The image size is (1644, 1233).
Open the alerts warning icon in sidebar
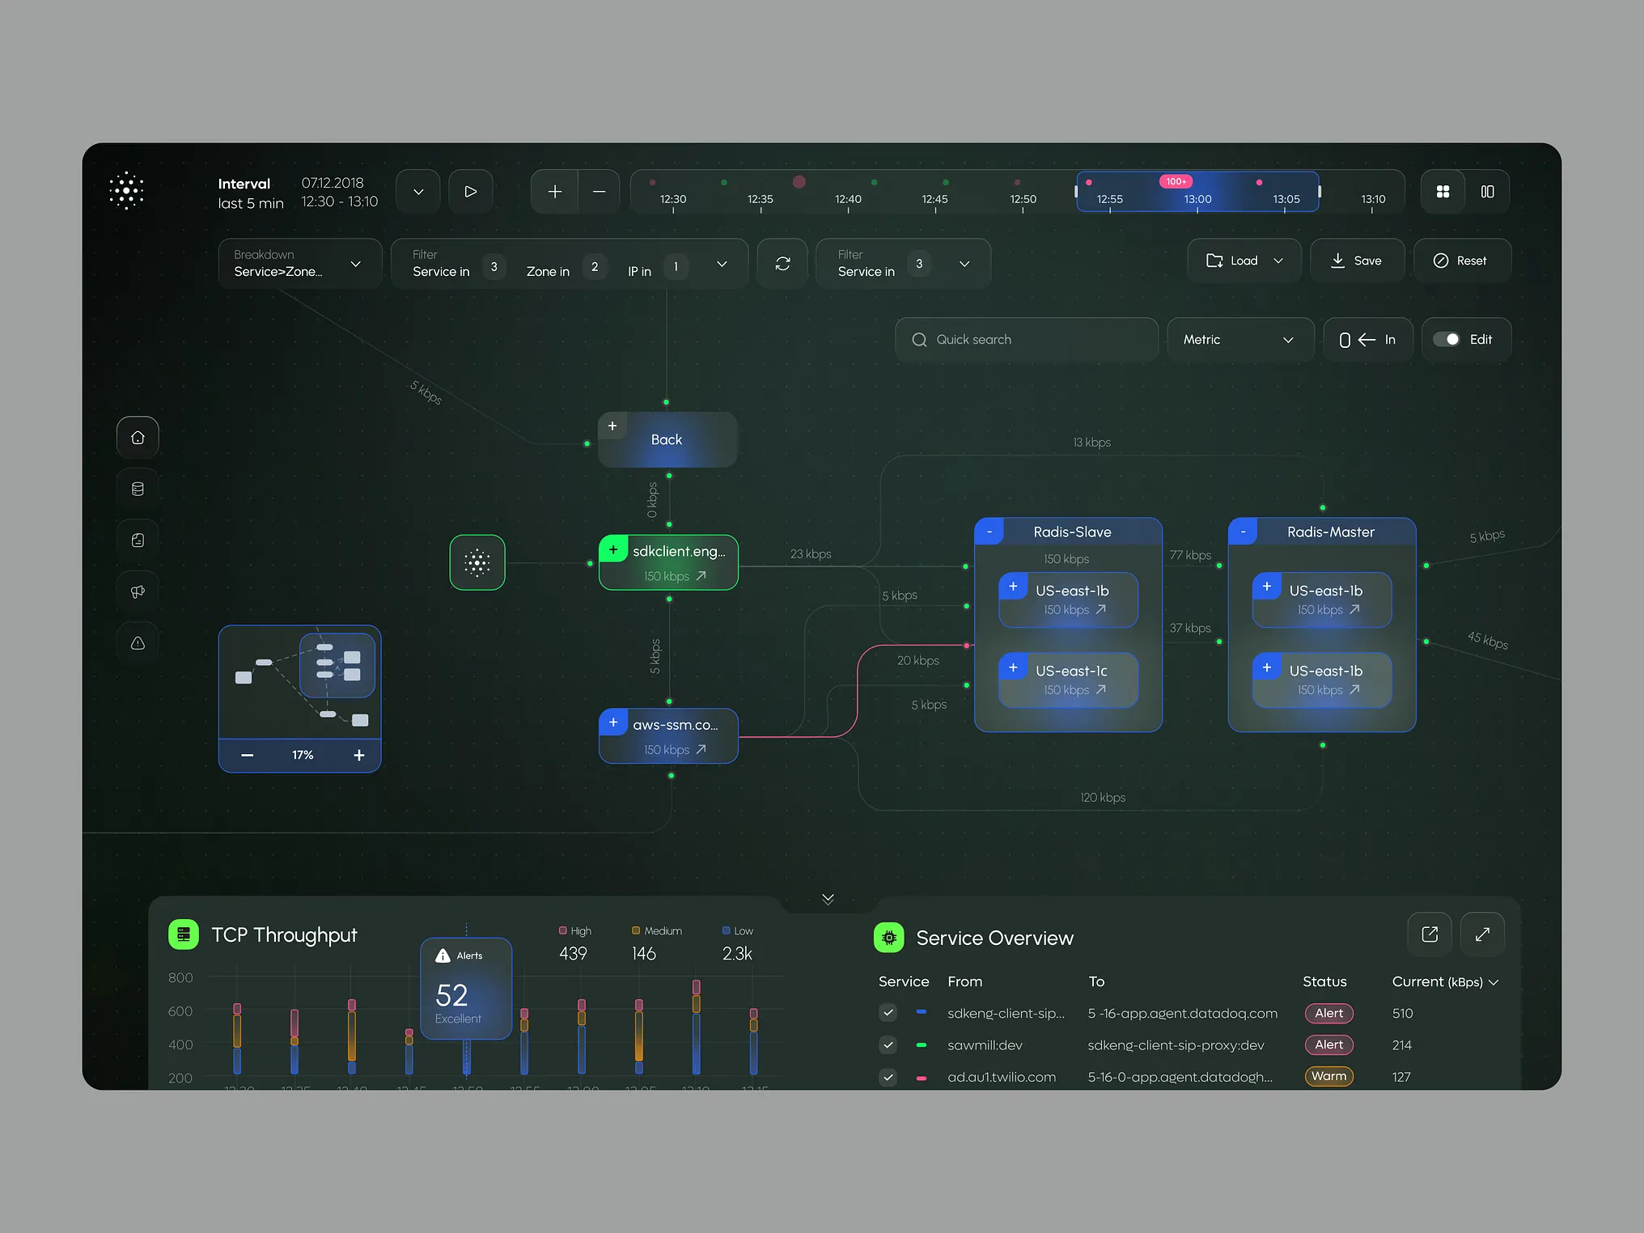[x=138, y=642]
